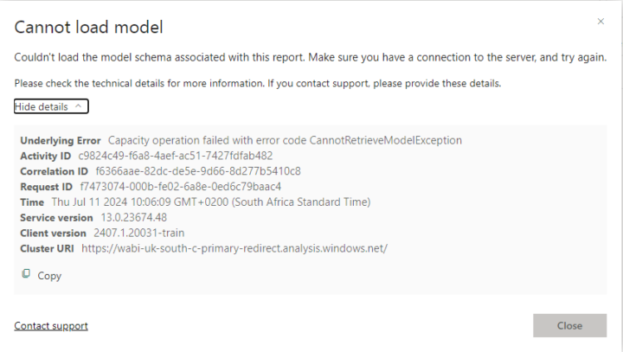Click the Request ID value
623x352 pixels.
click(x=180, y=187)
